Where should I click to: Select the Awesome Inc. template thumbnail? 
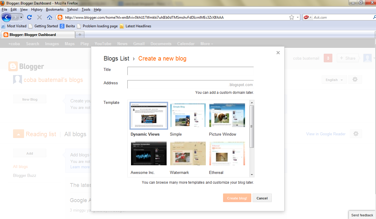(149, 153)
